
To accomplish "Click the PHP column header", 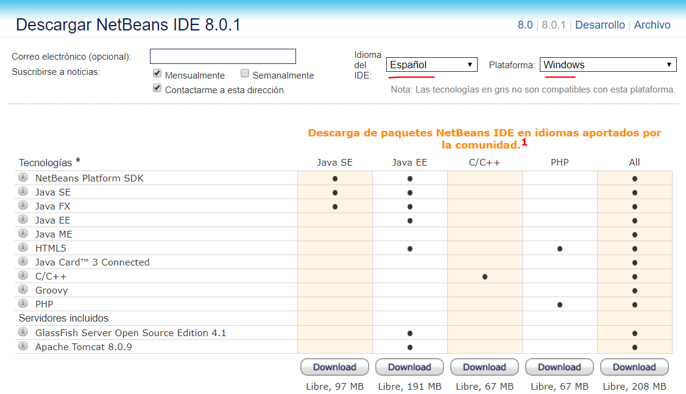I will 559,163.
